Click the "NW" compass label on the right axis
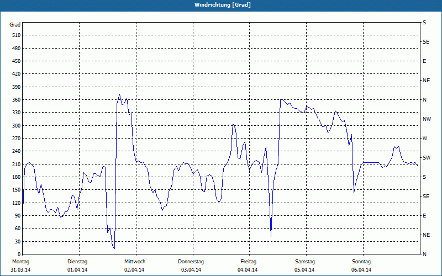This screenshot has width=442, height=276. (427, 119)
